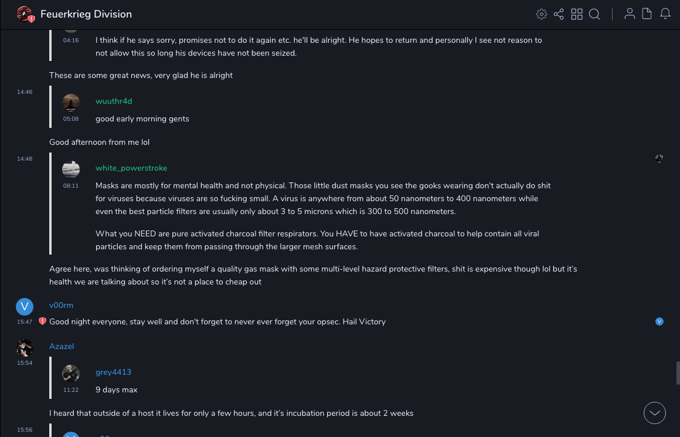Jump to latest messages with down-arrow button

[655, 413]
